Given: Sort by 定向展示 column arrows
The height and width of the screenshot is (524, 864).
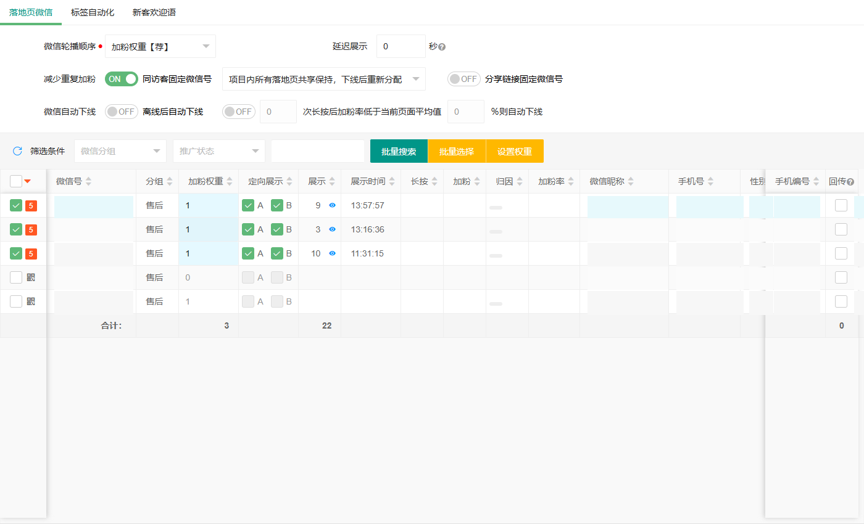Looking at the screenshot, I should coord(289,181).
